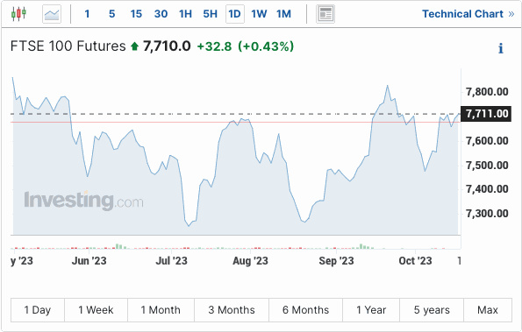This screenshot has width=522, height=332.
Task: Show the 1 Year range
Action: click(371, 310)
